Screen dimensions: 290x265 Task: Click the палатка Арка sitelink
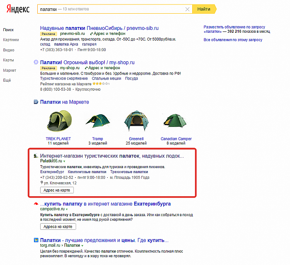66,44
